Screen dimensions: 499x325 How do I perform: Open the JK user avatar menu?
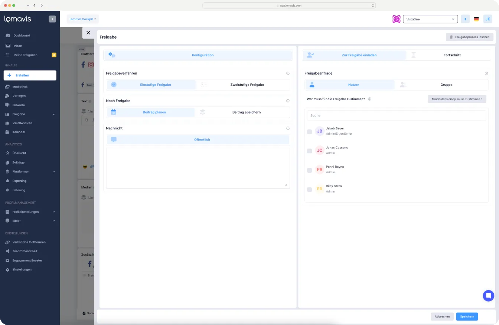coord(487,19)
